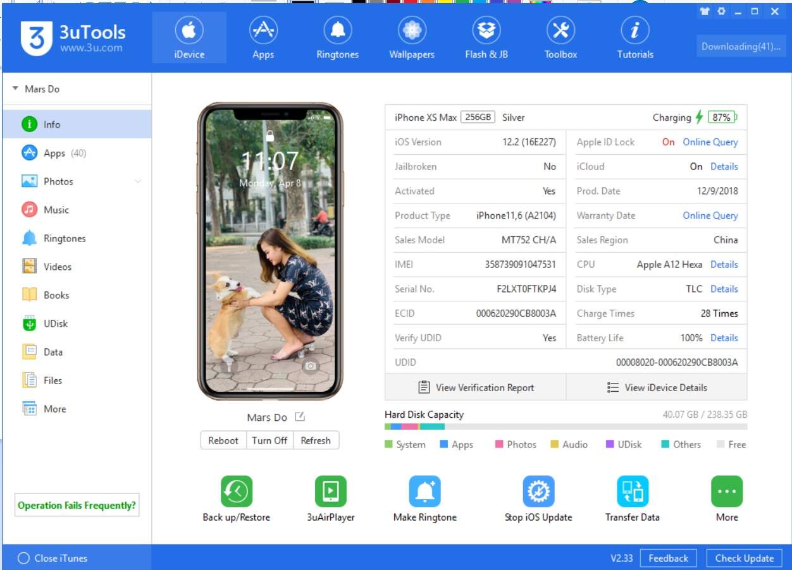792x570 pixels.
Task: Click Operation Fails Frequently? help box
Action: click(77, 505)
